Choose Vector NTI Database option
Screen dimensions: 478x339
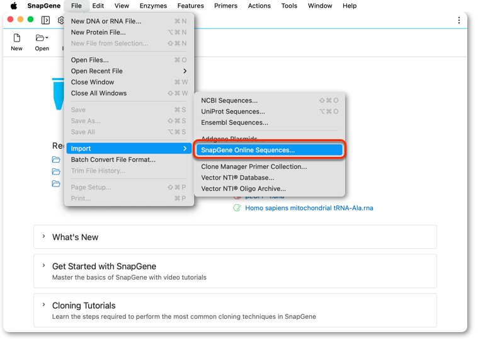[270, 178]
